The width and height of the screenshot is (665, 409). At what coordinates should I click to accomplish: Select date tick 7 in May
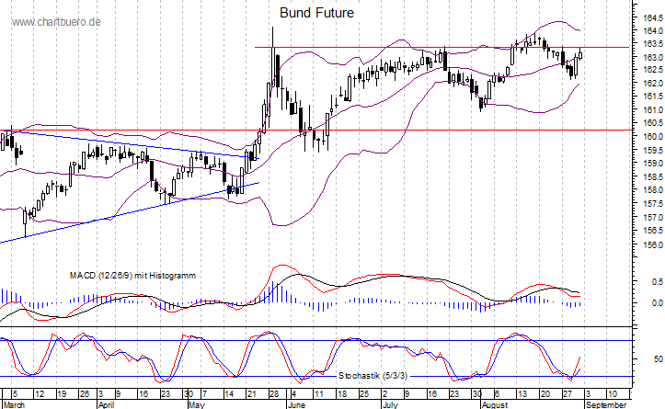204,394
